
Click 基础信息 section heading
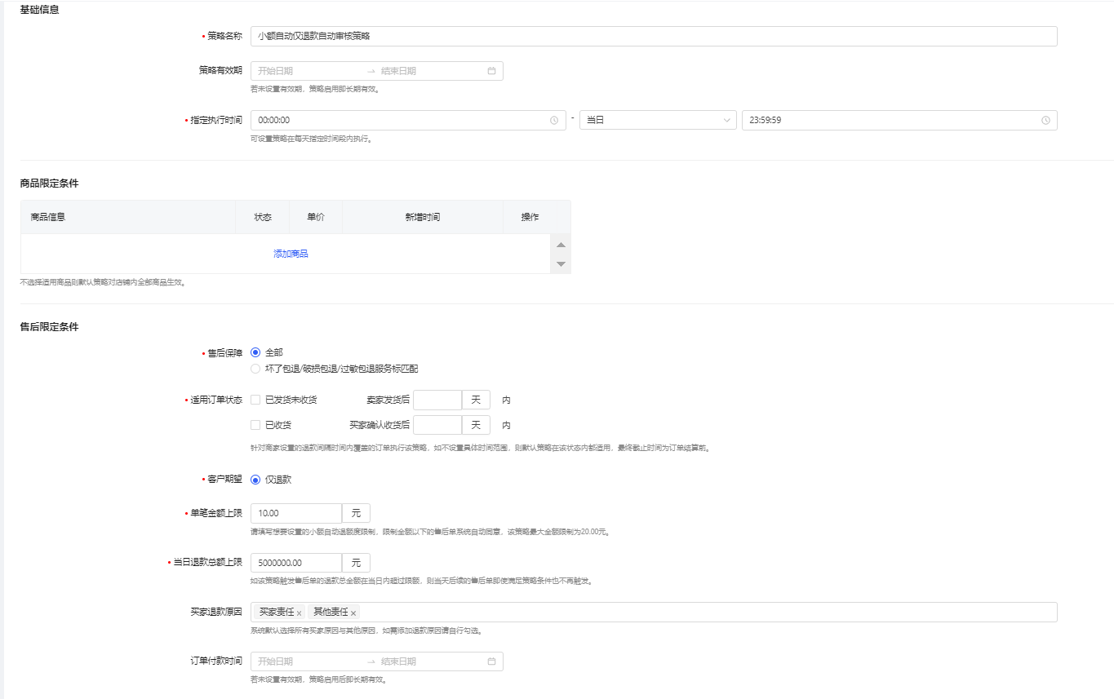pos(39,10)
